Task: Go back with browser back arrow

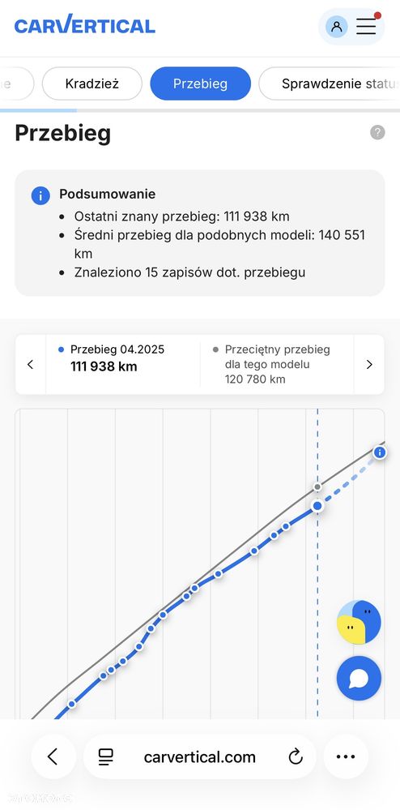Action: click(x=53, y=756)
